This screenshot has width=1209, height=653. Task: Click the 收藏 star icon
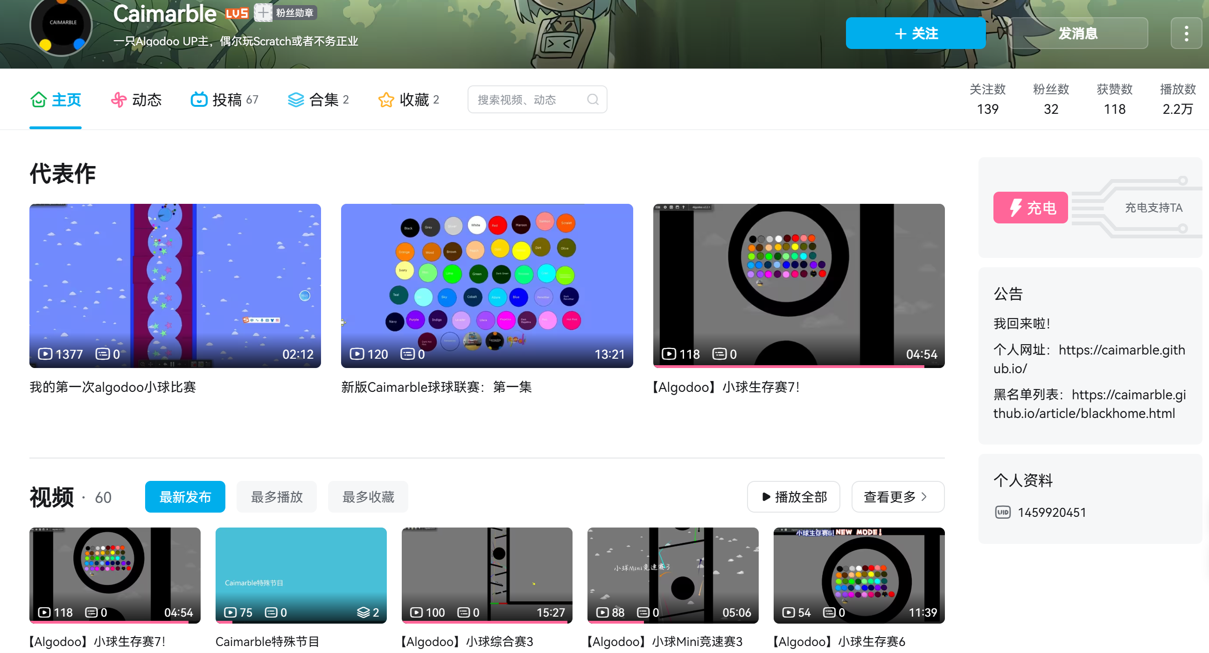[x=386, y=99]
